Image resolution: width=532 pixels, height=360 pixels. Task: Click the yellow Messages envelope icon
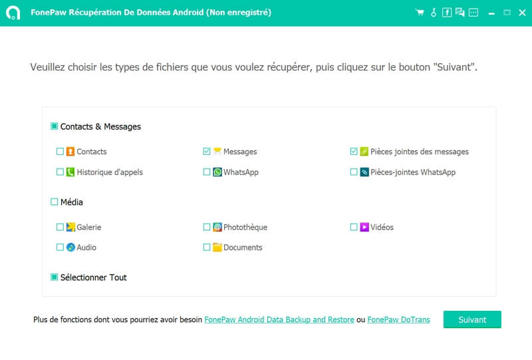217,151
